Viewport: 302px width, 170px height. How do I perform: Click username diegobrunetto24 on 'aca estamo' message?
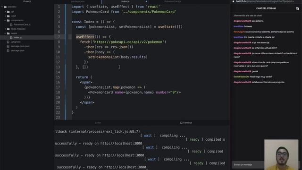point(242,21)
